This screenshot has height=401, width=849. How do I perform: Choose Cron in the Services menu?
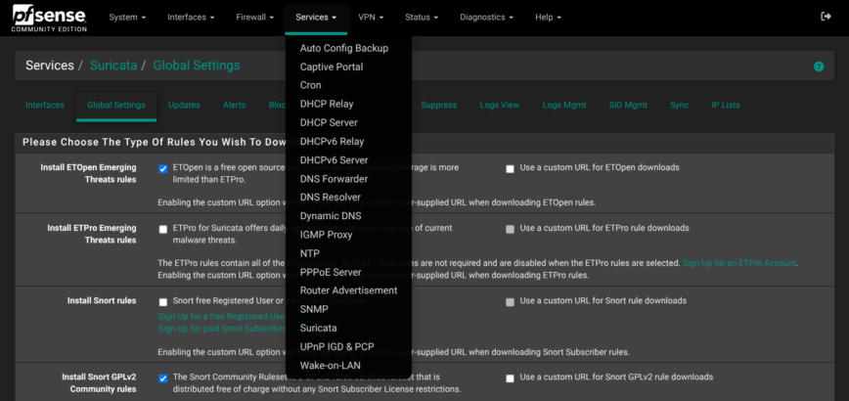310,85
